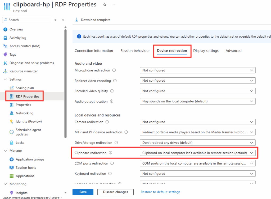Screen dimensions: 271x199
Task: Click info icon beside Microphone redirection
Action: pyautogui.click(x=114, y=70)
